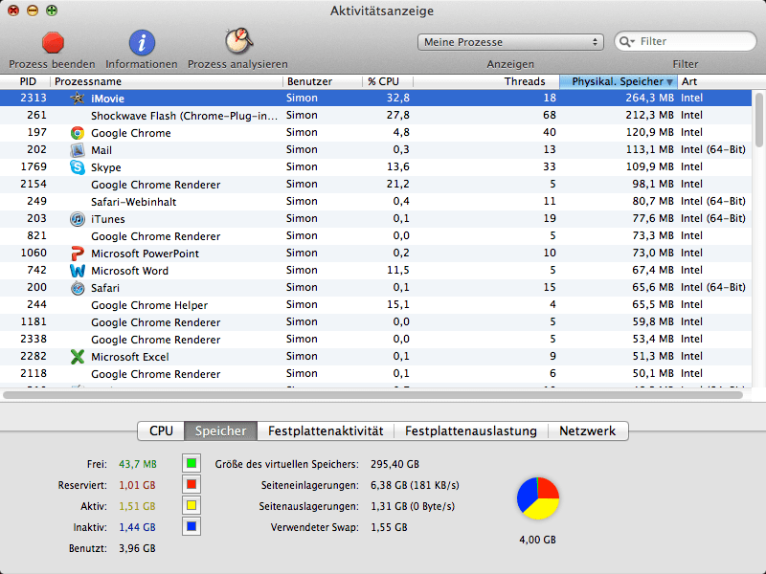766x574 pixels.
Task: Click the Microsoft PowerPoint process name
Action: pyautogui.click(x=146, y=254)
